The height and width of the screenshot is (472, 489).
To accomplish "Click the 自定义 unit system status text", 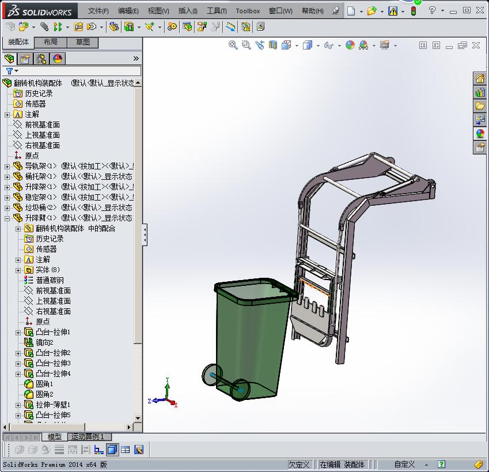I will click(x=404, y=465).
